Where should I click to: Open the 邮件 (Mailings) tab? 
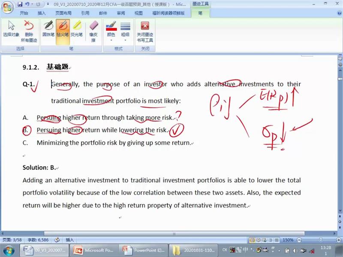103,13
